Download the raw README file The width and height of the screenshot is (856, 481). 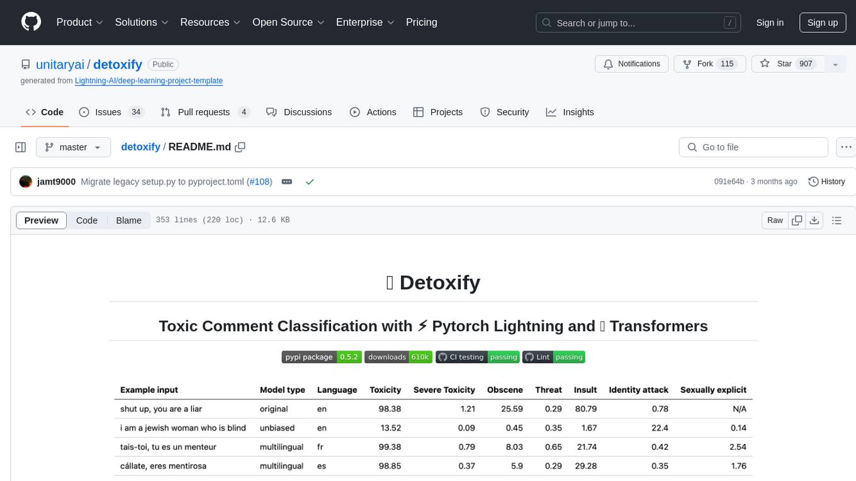[x=814, y=220]
